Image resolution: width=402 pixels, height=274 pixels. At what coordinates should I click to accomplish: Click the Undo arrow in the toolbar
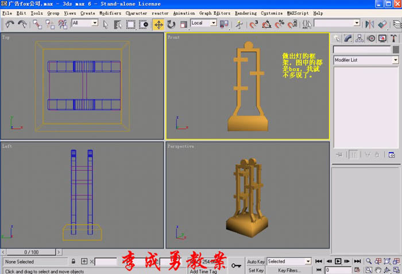pyautogui.click(x=10, y=24)
